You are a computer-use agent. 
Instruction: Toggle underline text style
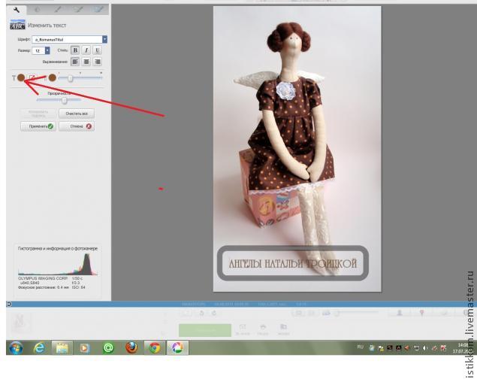[98, 50]
